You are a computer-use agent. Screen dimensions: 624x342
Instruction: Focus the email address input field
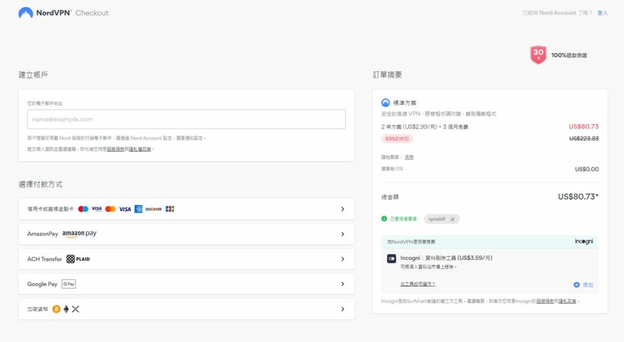pyautogui.click(x=186, y=119)
